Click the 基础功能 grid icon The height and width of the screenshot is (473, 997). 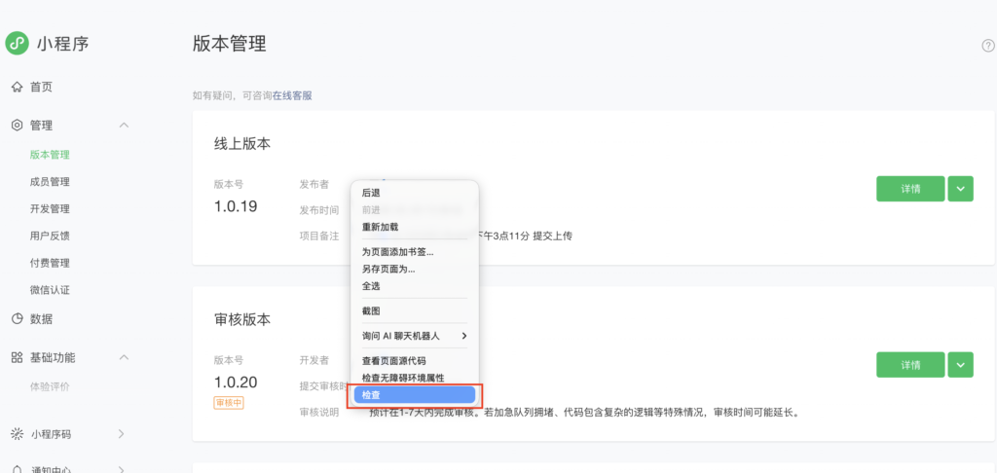17,357
